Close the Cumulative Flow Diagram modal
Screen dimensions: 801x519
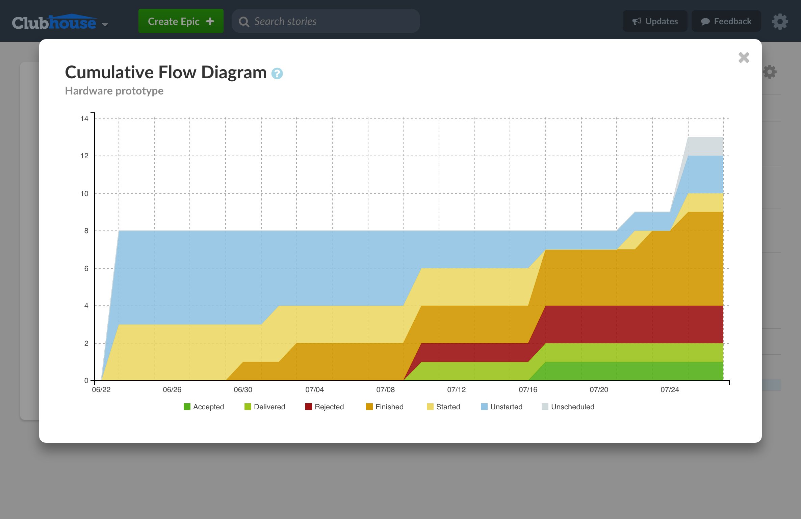click(x=744, y=58)
